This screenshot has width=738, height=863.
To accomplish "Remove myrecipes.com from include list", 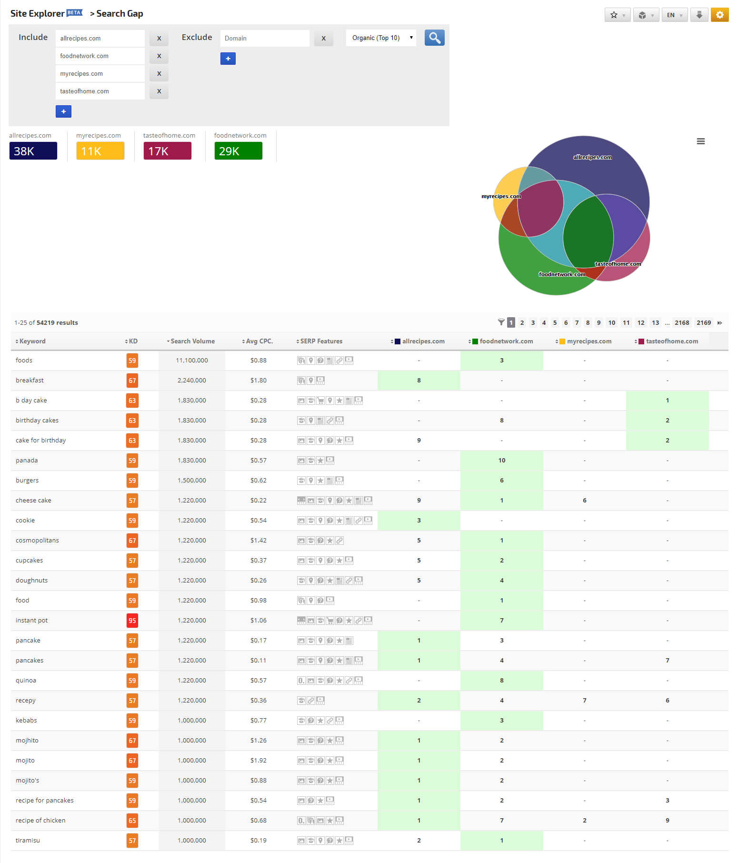I will tap(159, 74).
